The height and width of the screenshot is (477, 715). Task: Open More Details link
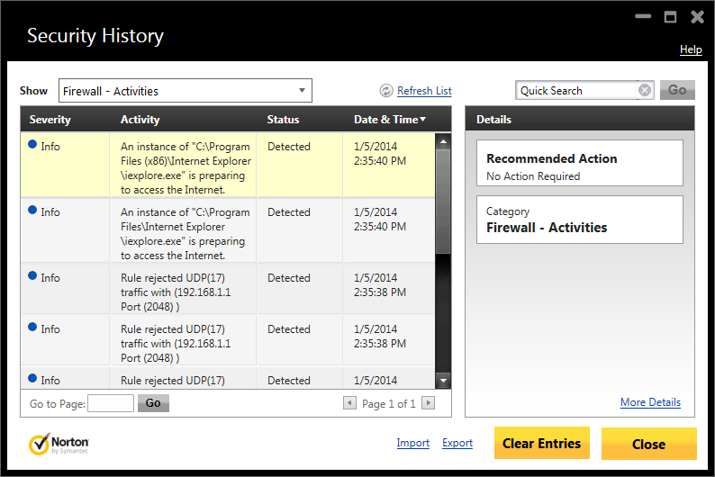pyautogui.click(x=650, y=402)
